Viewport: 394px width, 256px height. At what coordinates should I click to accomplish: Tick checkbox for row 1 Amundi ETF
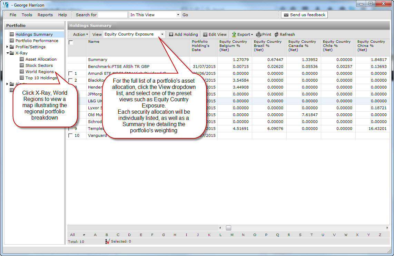(x=71, y=73)
